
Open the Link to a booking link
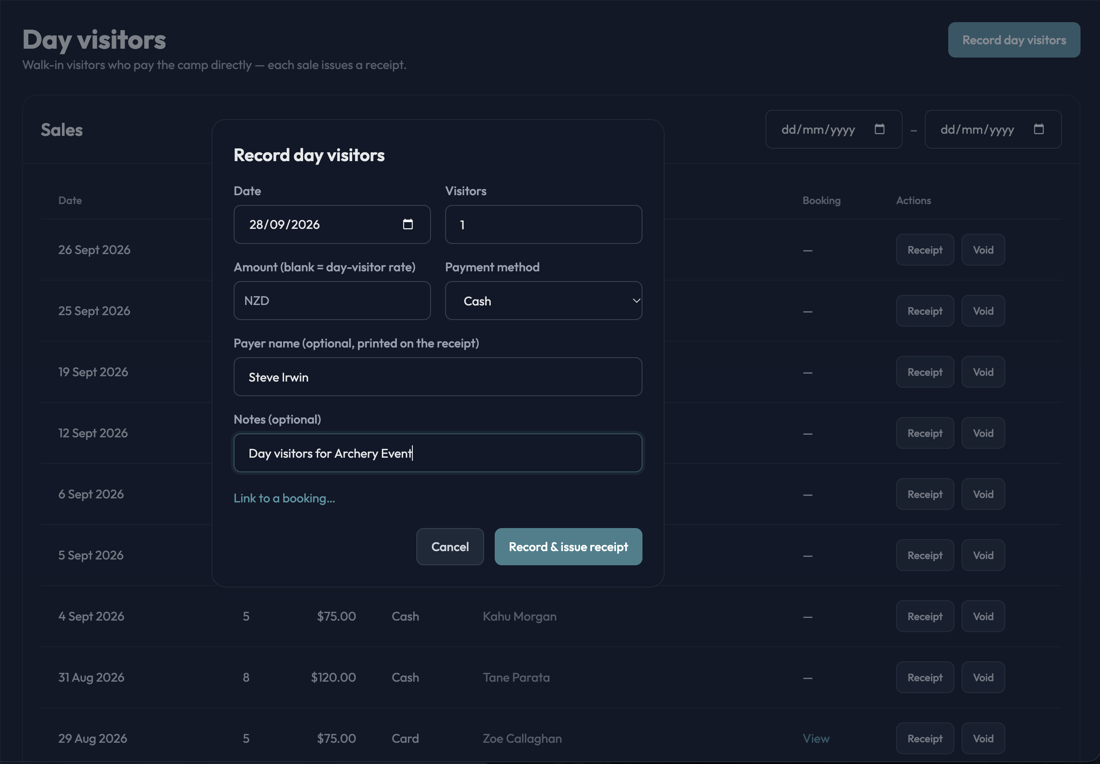click(x=284, y=498)
